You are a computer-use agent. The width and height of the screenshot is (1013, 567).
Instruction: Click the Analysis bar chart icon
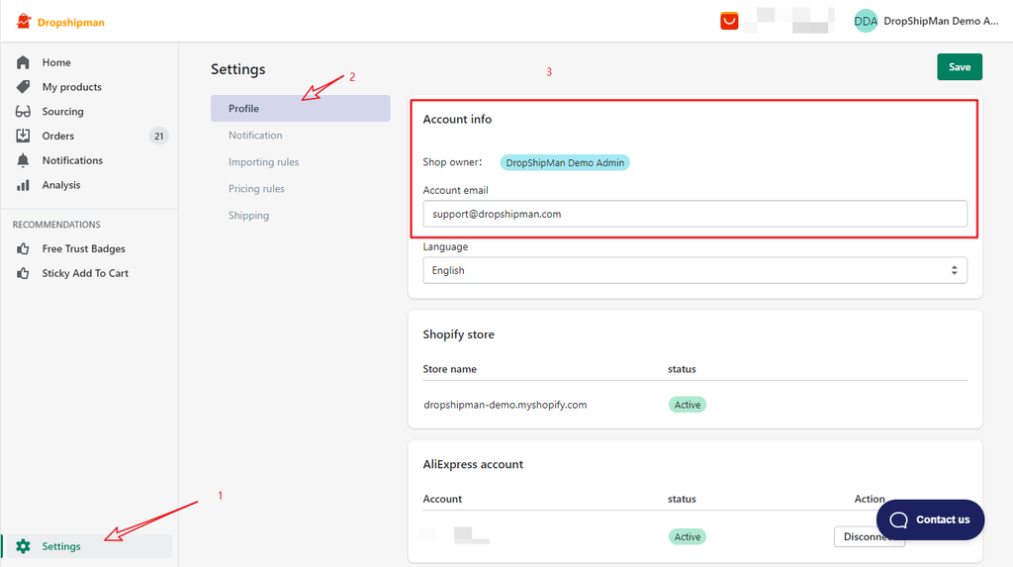[x=24, y=185]
